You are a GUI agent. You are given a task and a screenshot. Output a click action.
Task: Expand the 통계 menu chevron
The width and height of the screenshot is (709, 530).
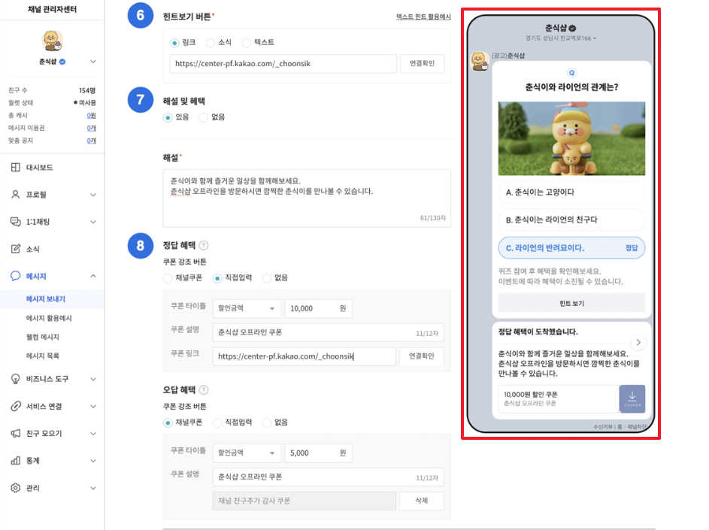(93, 461)
